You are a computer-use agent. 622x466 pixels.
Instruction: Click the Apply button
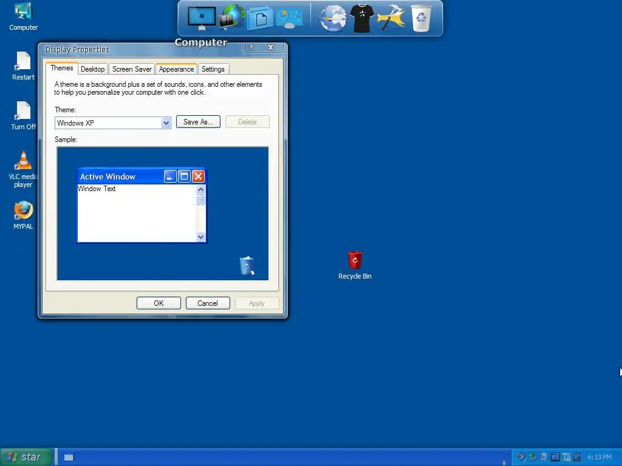pos(257,303)
